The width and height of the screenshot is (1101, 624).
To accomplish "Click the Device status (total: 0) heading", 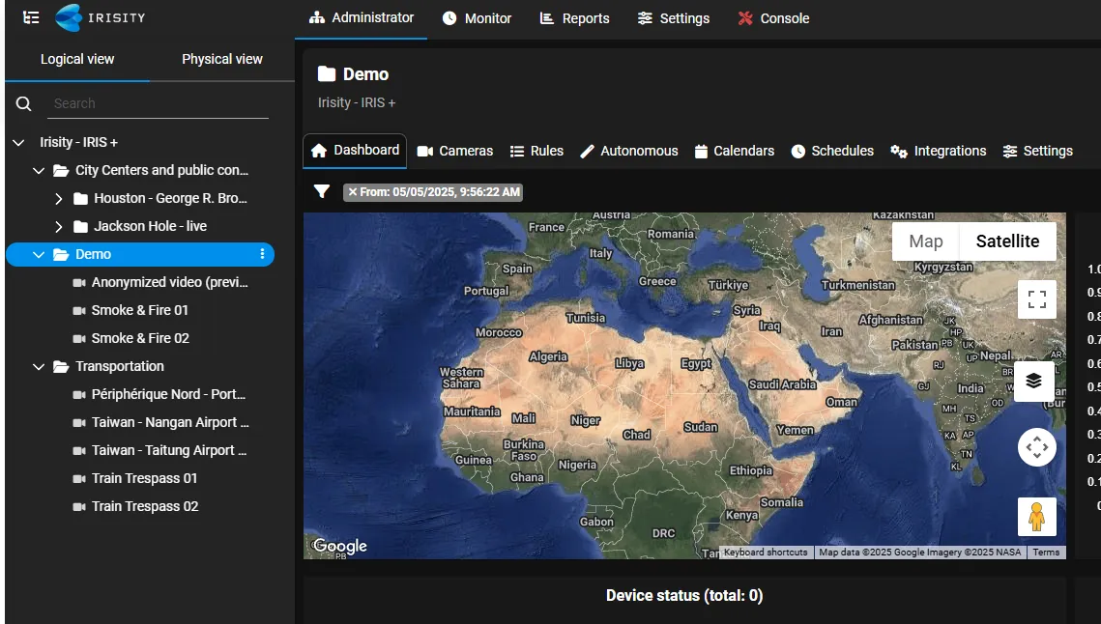I will tap(684, 596).
